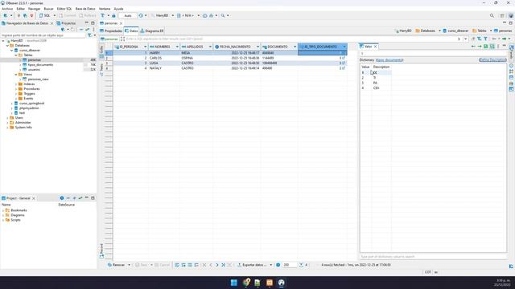Image resolution: width=515 pixels, height=289 pixels.
Task: Click the Exportar datos button
Action: coord(252,265)
